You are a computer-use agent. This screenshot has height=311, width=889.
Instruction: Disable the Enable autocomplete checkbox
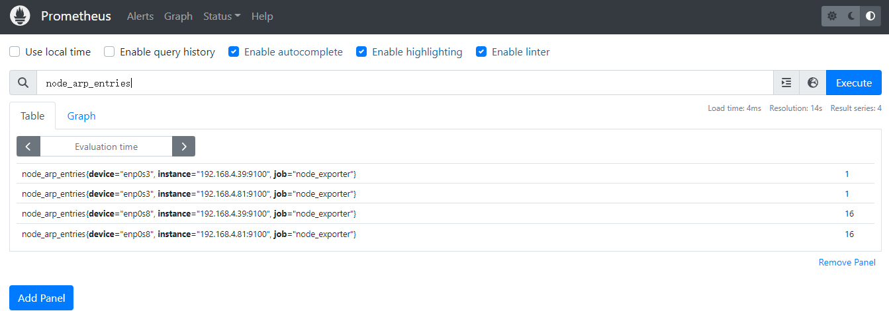point(234,52)
